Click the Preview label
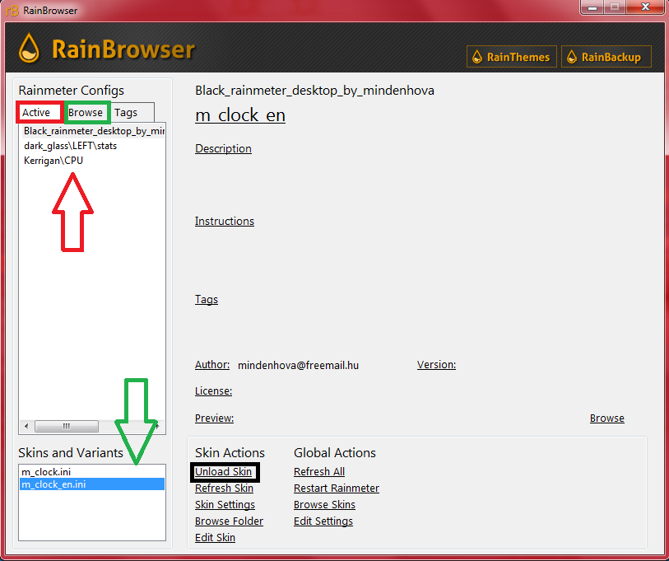The height and width of the screenshot is (561, 669). coord(214,418)
